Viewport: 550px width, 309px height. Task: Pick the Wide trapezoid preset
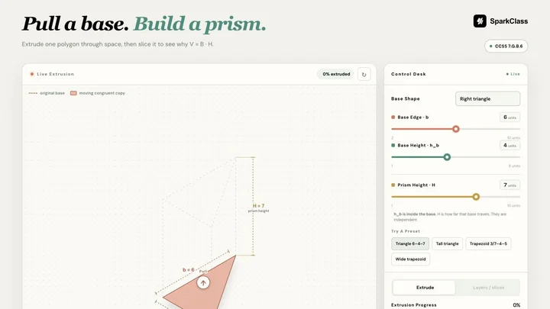tap(410, 259)
